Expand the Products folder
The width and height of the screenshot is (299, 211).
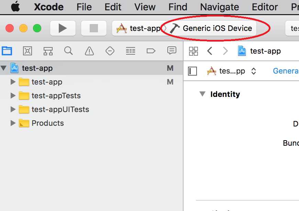pyautogui.click(x=13, y=123)
